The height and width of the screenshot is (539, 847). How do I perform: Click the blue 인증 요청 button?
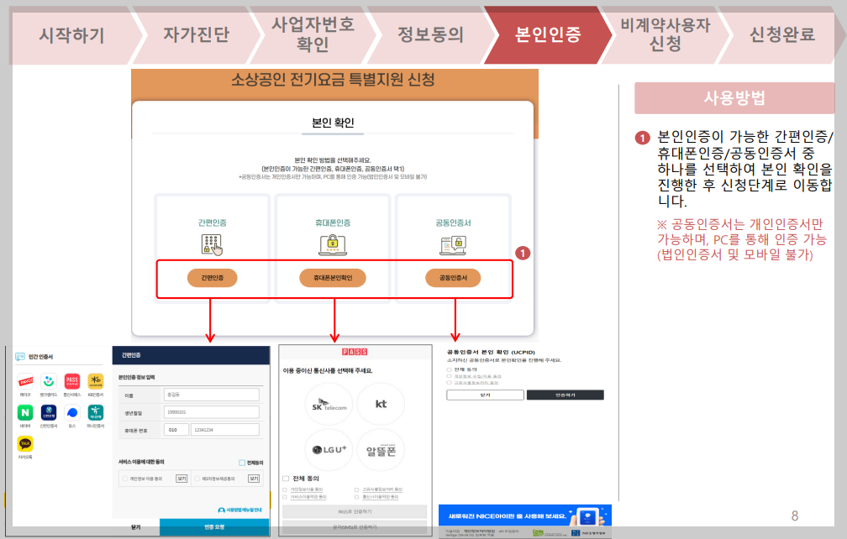pyautogui.click(x=214, y=527)
